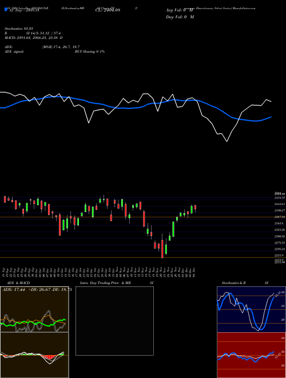Click the 2412.61 price axis label
The height and width of the screenshot is (378, 286).
pos(280,204)
